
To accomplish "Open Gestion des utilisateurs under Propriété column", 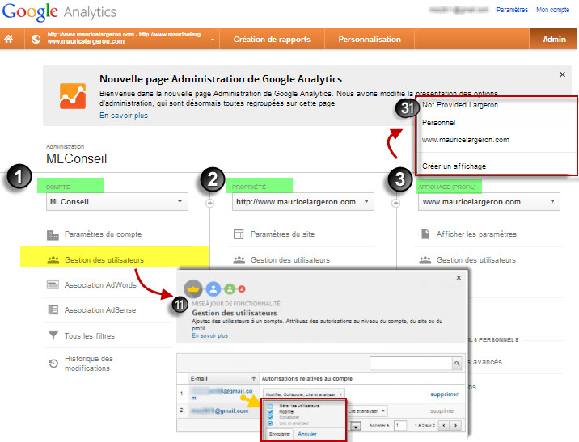I will pyautogui.click(x=289, y=259).
